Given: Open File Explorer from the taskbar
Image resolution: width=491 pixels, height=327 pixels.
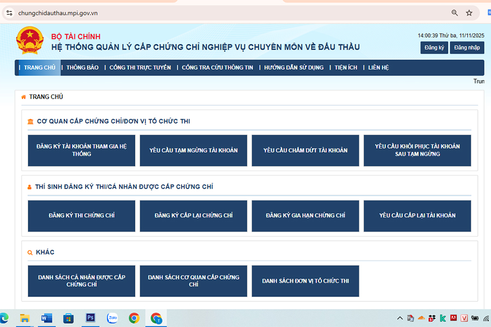Looking at the screenshot, I should (25, 318).
